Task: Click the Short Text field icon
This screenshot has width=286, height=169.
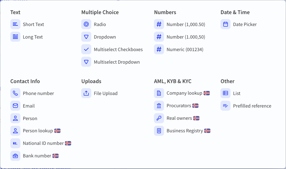Action: point(15,24)
